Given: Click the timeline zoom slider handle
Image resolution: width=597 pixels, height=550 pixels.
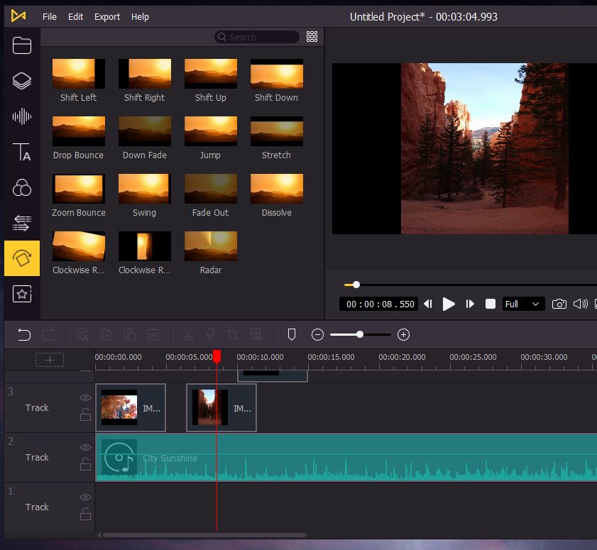Looking at the screenshot, I should point(360,334).
